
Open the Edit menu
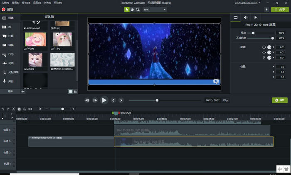15,3
